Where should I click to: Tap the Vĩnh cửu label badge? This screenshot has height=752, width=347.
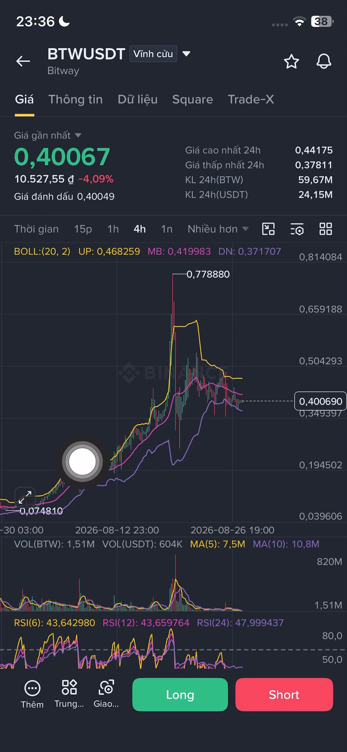coord(153,54)
